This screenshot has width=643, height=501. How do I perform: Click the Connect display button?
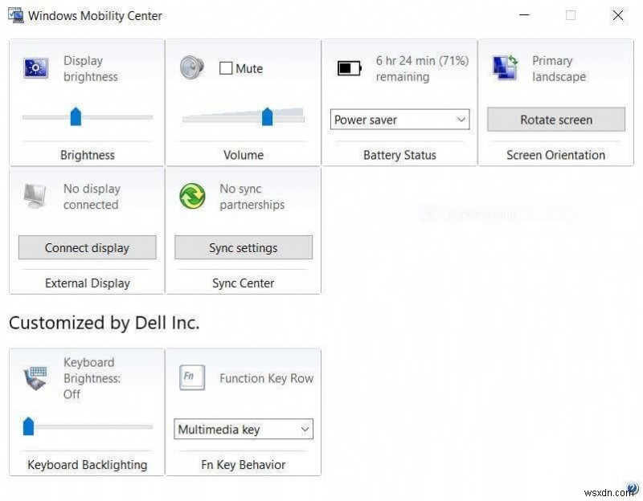tap(86, 247)
